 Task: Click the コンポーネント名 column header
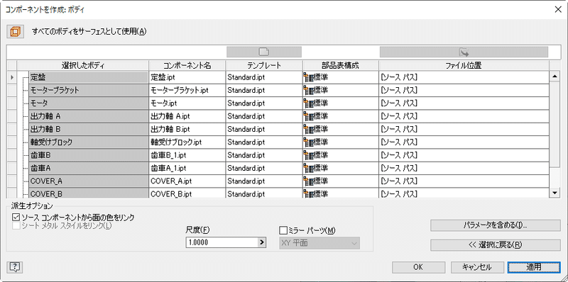point(187,65)
